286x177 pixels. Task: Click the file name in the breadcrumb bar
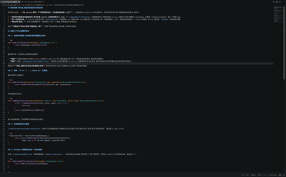12,5
